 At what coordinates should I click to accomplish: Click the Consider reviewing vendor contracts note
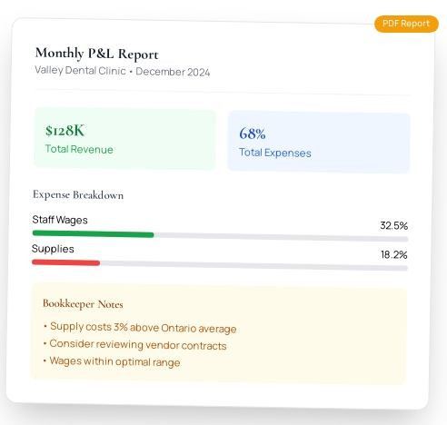click(x=135, y=344)
